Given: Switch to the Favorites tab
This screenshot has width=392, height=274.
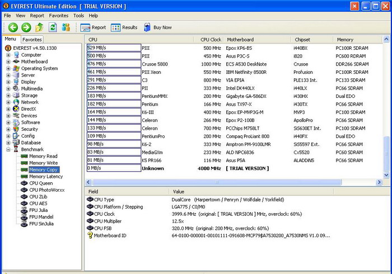Looking at the screenshot, I should [x=32, y=40].
